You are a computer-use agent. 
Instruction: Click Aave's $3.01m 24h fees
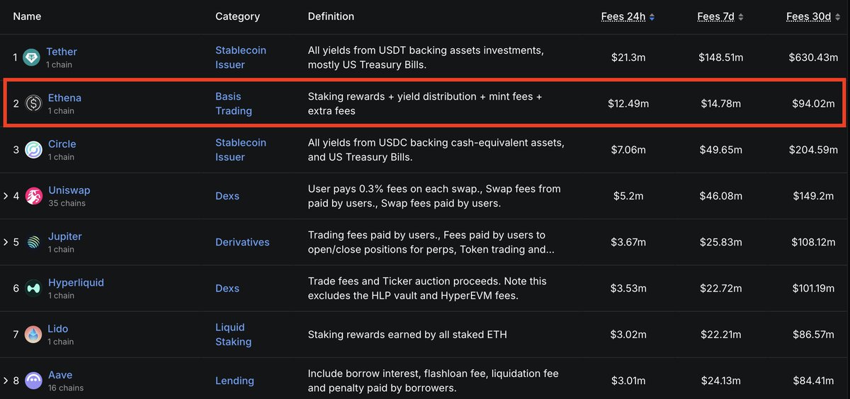(628, 381)
